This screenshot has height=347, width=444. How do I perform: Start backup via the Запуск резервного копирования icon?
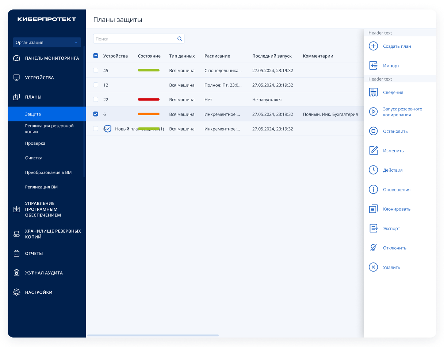point(373,112)
